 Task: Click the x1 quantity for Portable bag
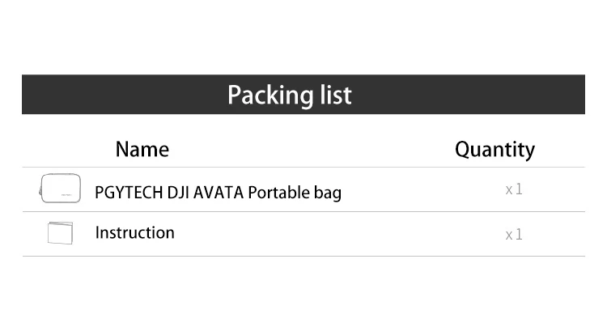click(x=514, y=189)
